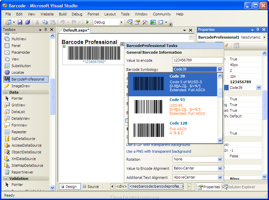Image resolution: width=269 pixels, height=200 pixels.
Task: Open the Rotation dropdown
Action: [x=220, y=159]
